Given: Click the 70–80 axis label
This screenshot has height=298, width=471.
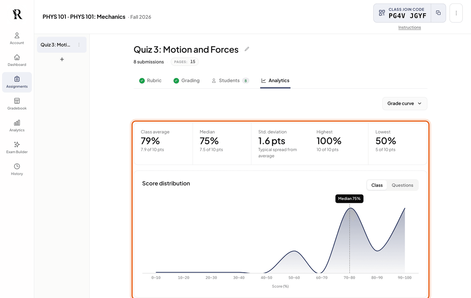Looking at the screenshot, I should point(349,278).
